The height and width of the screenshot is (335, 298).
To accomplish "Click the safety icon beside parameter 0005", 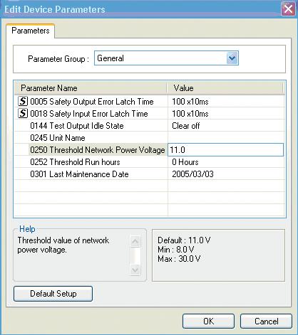I will [23, 101].
